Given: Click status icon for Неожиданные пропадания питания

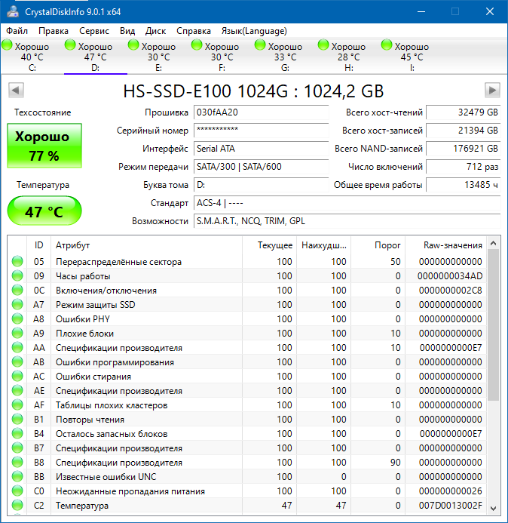Looking at the screenshot, I should (x=17, y=491).
